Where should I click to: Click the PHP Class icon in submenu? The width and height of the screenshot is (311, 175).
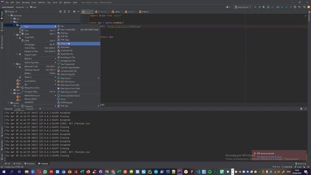coord(58,40)
